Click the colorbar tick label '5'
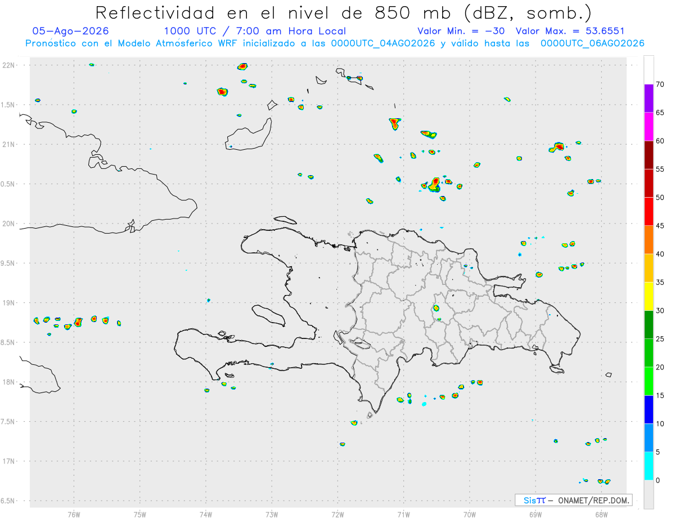The height and width of the screenshot is (522, 675). [x=658, y=452]
